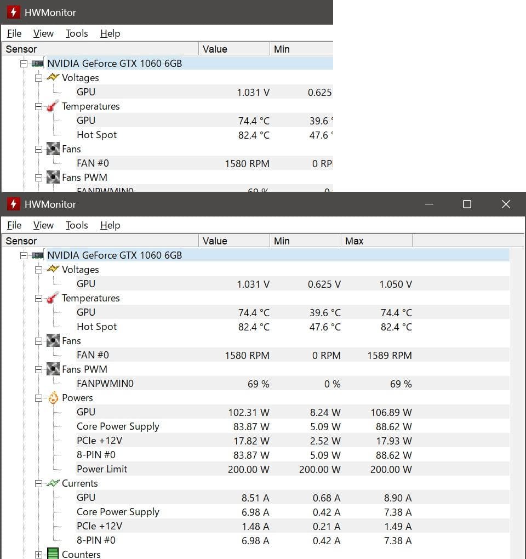Image resolution: width=526 pixels, height=559 pixels.
Task: Collapse the Fans group in the upper window
Action: (x=38, y=150)
